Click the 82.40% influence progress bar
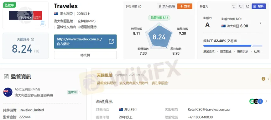271x120 pixels. point(233,46)
